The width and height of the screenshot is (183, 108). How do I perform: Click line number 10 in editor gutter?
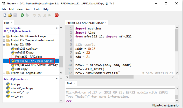coord(70,65)
